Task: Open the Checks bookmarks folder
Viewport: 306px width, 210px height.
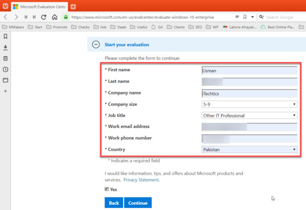Action: click(x=80, y=27)
